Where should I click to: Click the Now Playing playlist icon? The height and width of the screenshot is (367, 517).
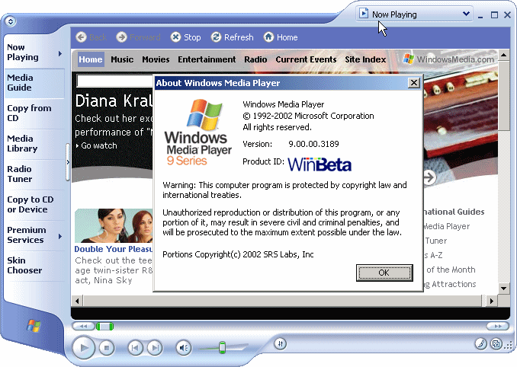[364, 14]
